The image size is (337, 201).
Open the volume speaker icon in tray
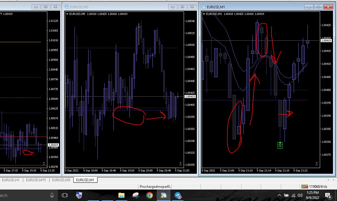(x=300, y=195)
